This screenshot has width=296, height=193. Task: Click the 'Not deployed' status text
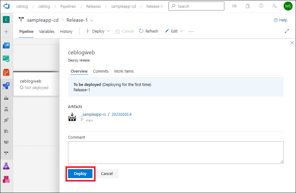pos(36,88)
